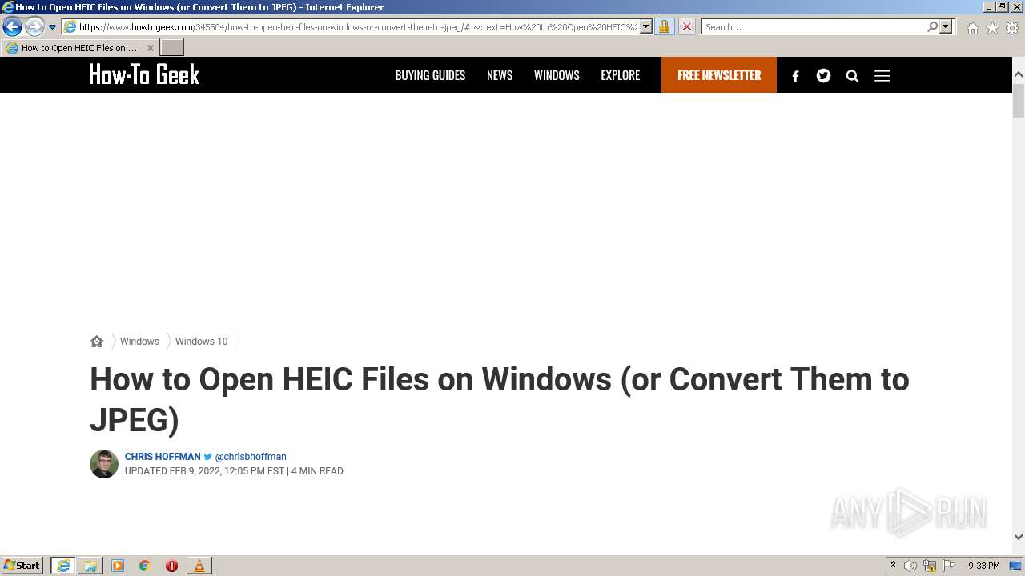Click the network tray icon
The width and height of the screenshot is (1025, 576).
tap(930, 566)
